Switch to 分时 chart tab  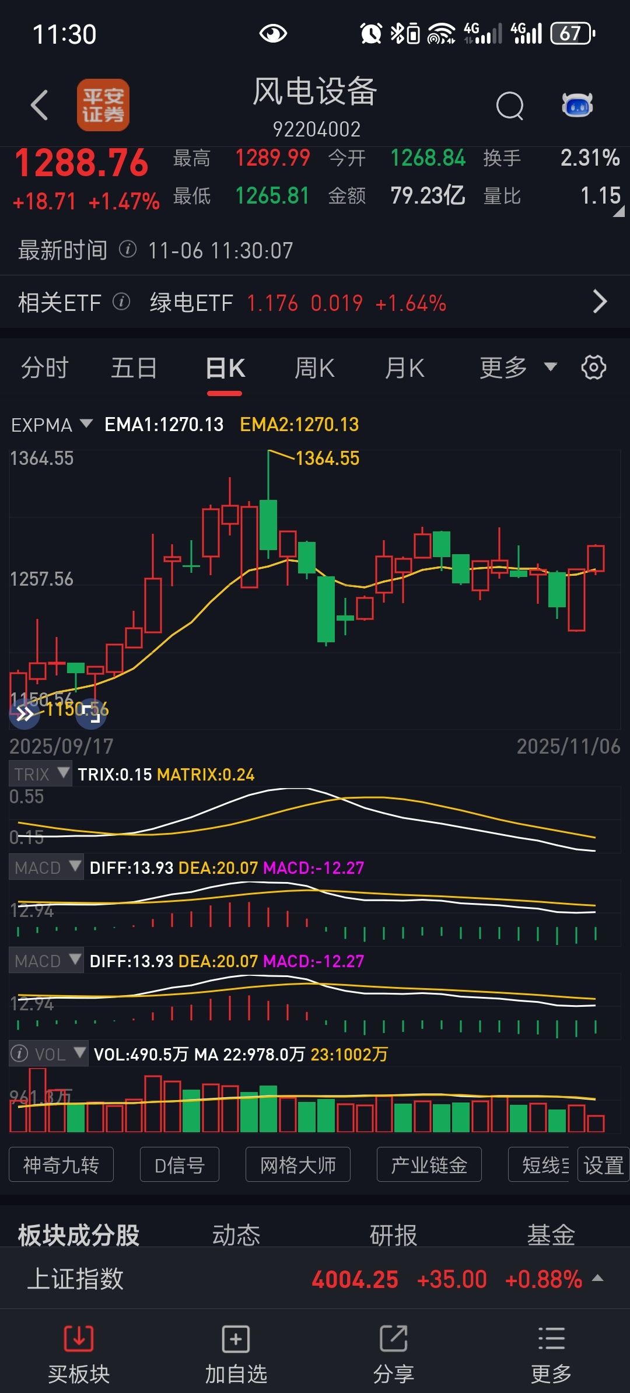point(45,368)
